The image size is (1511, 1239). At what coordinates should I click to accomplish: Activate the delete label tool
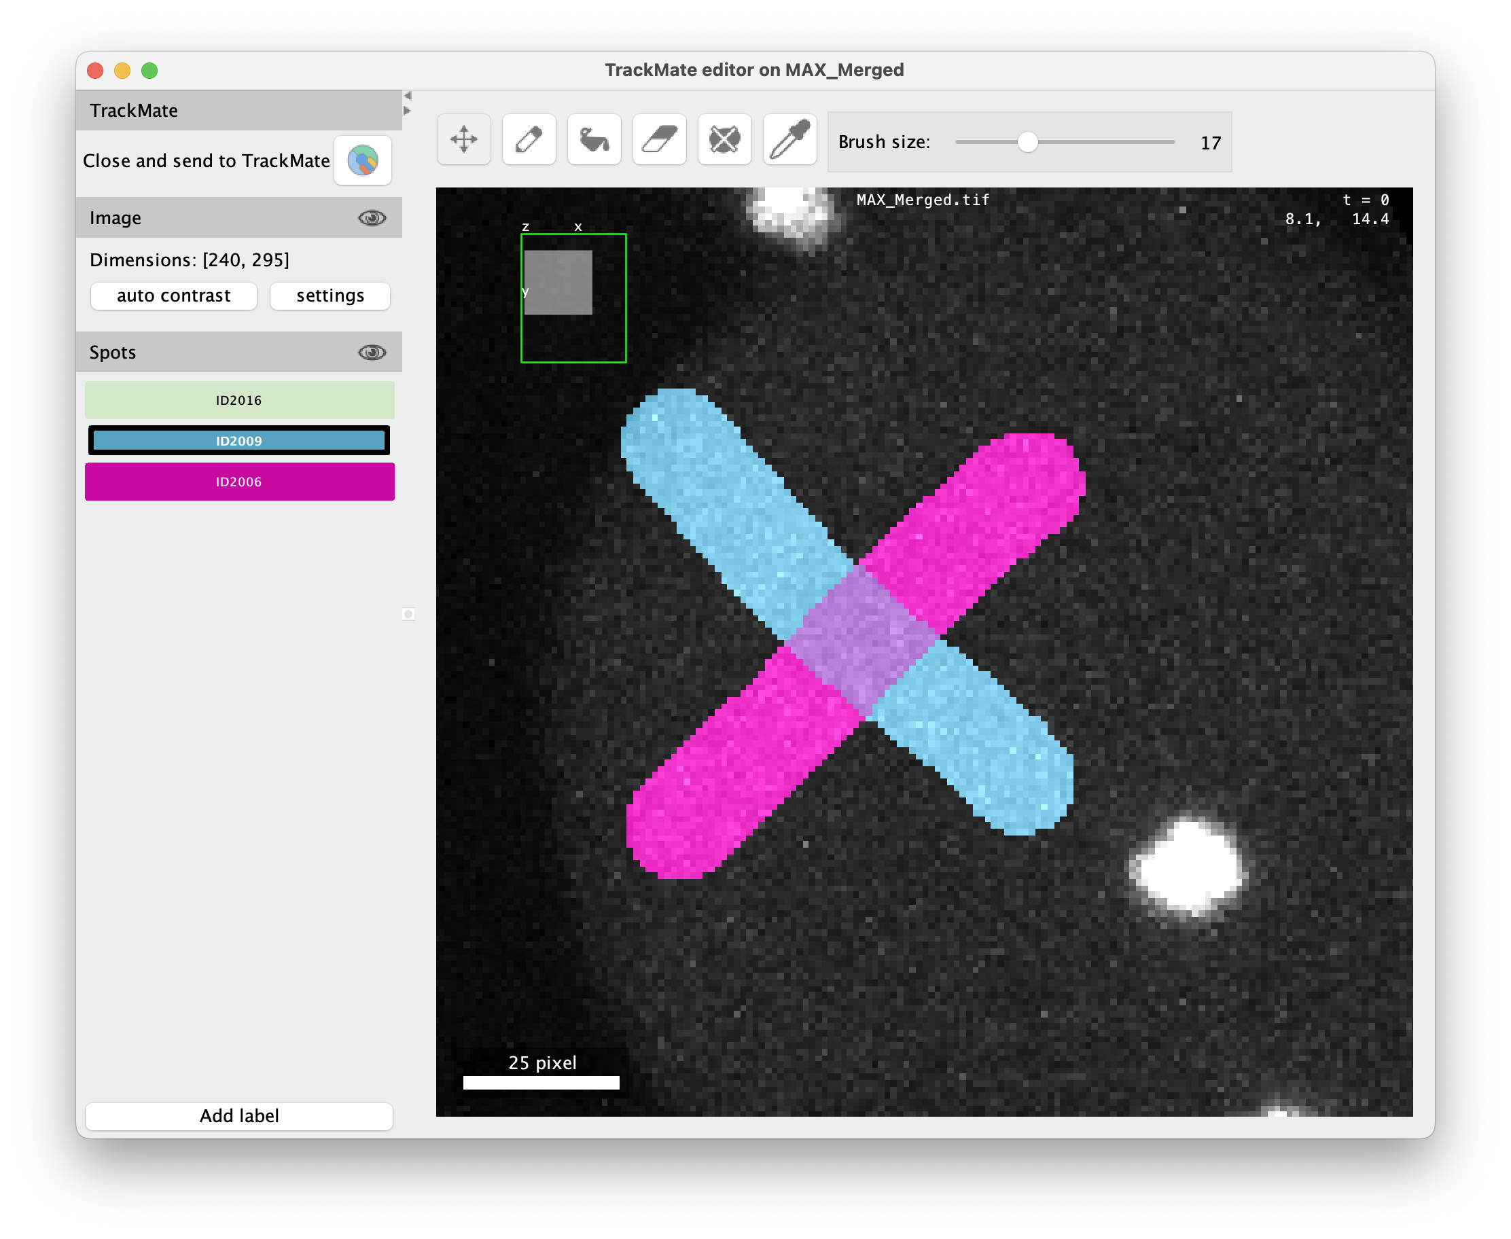[x=724, y=139]
